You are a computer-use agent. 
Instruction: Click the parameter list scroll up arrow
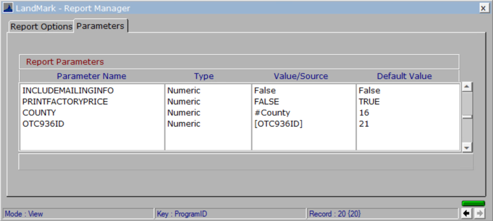coord(467,87)
